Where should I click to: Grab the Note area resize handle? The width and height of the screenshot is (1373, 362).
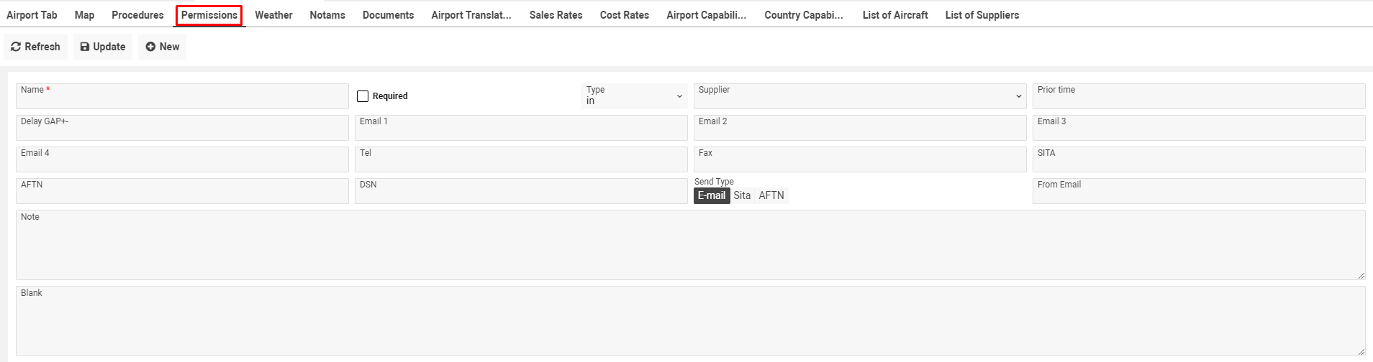pos(1361,276)
